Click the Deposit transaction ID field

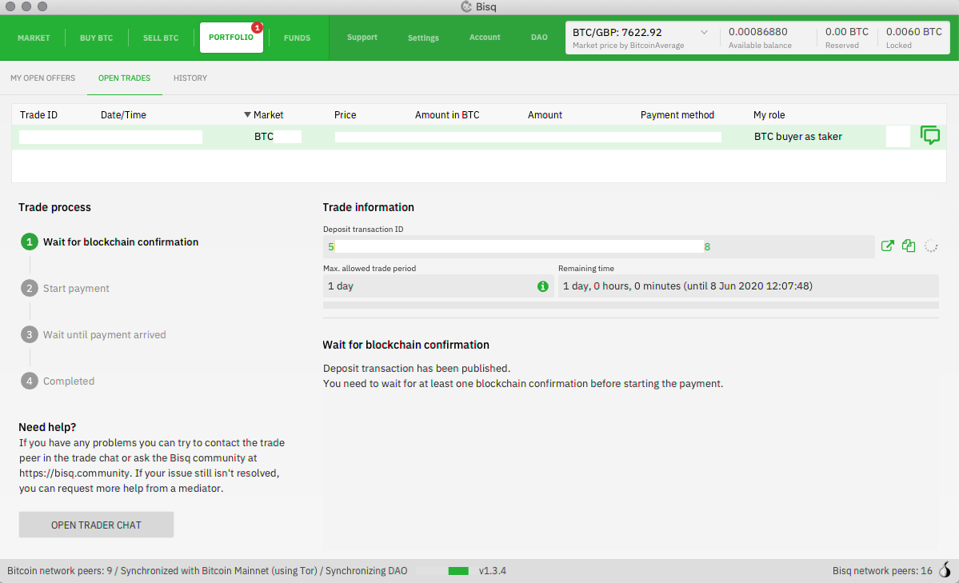point(598,246)
